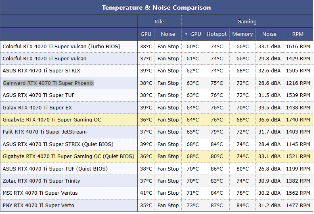Click the Idle Noise column header

point(168,34)
